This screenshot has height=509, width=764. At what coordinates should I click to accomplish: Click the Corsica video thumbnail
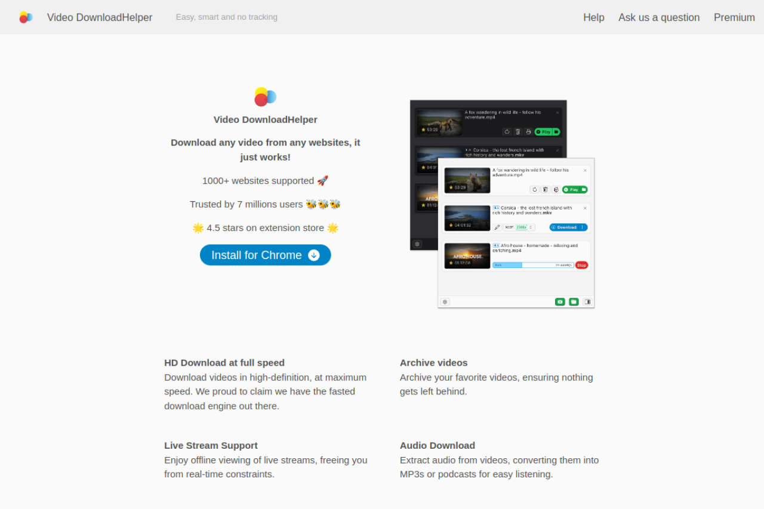[467, 217]
